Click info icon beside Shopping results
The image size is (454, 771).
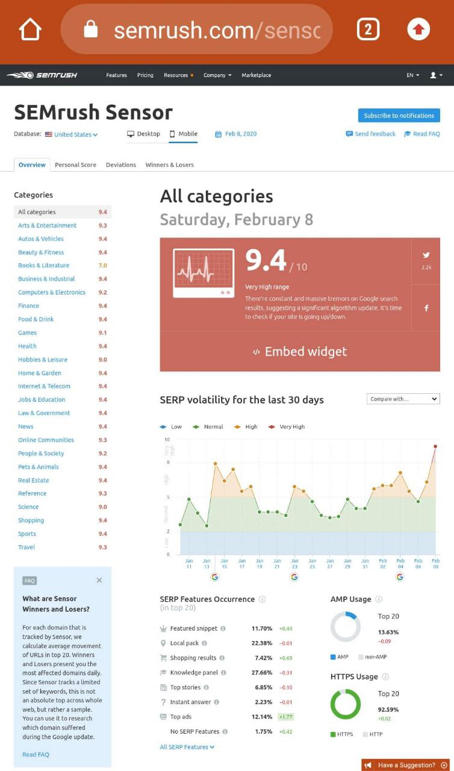click(222, 658)
